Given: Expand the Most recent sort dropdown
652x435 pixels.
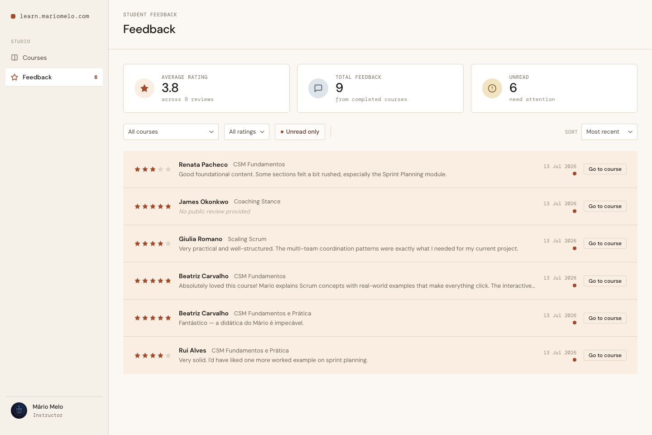Looking at the screenshot, I should [609, 132].
